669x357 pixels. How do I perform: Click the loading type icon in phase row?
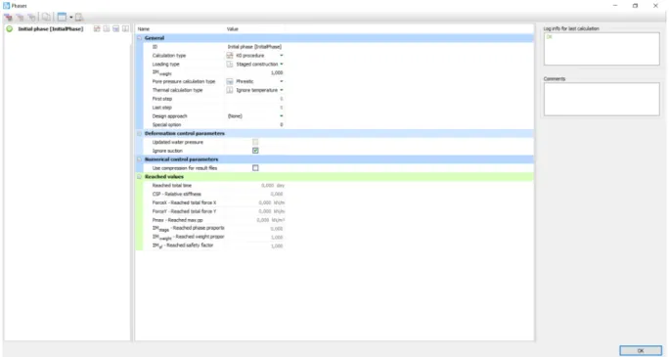[x=107, y=29]
